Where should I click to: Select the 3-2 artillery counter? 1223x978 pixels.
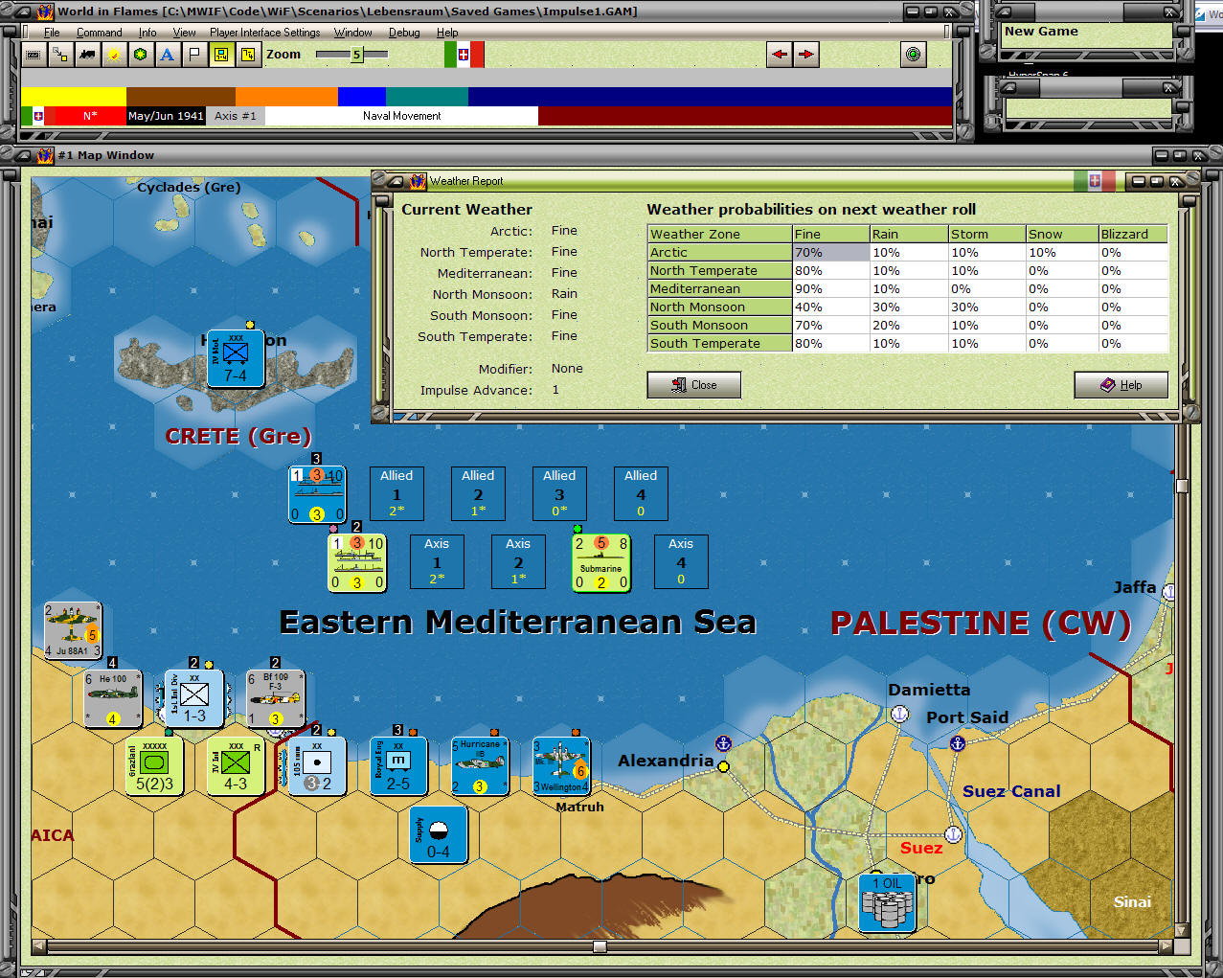pos(317,766)
